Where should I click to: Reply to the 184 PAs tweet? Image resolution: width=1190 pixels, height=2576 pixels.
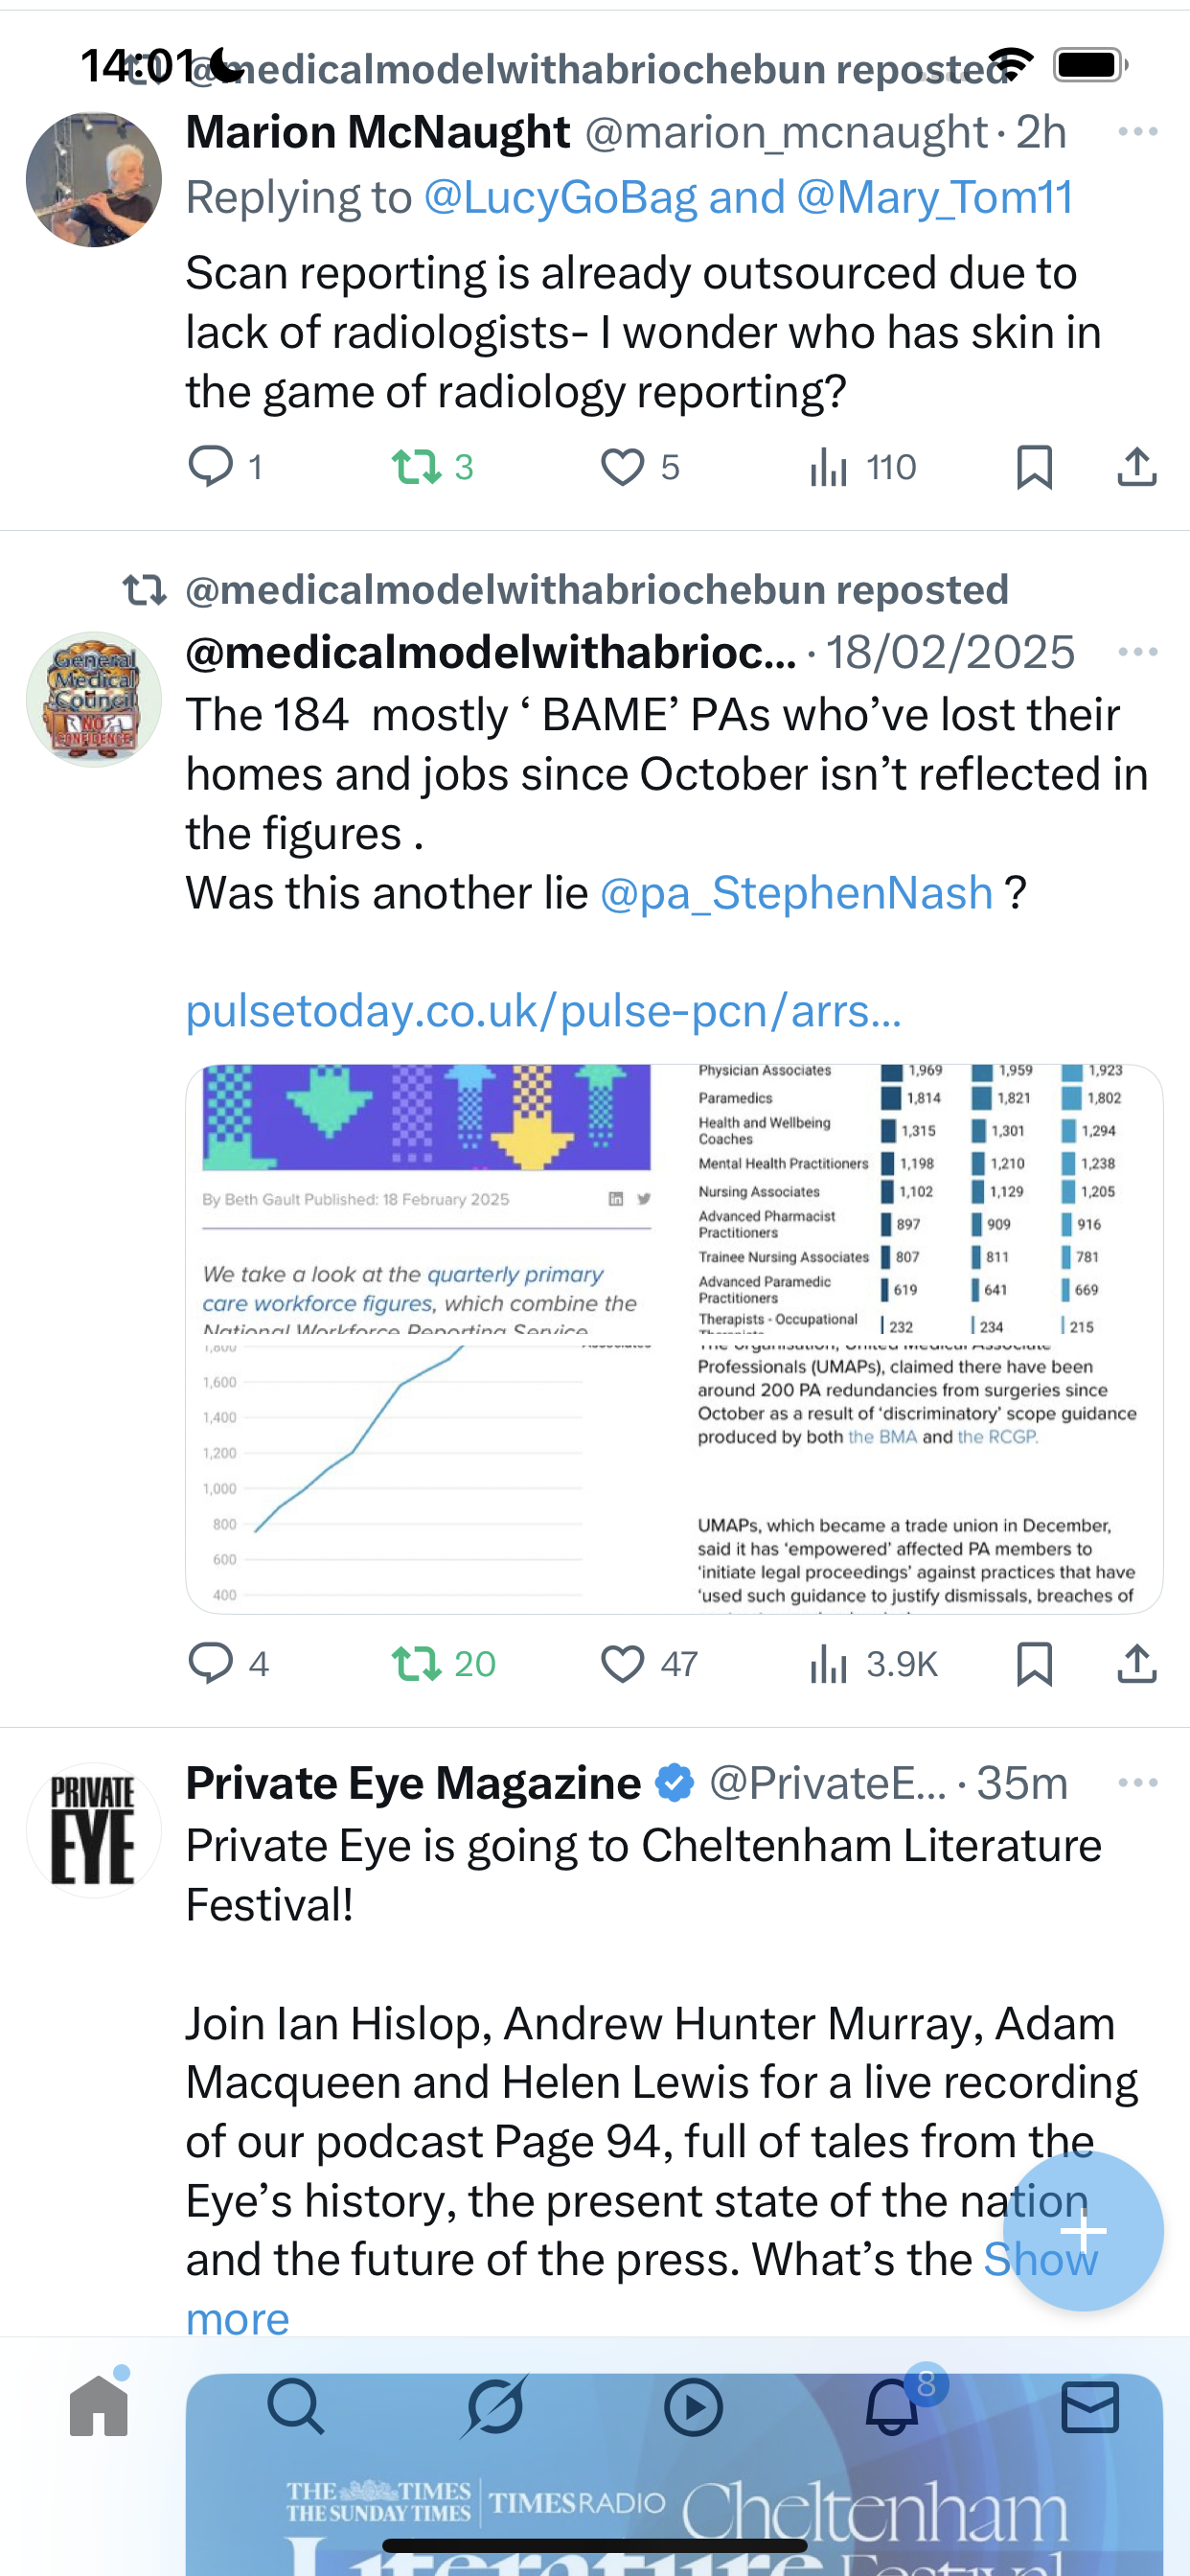coord(211,1664)
